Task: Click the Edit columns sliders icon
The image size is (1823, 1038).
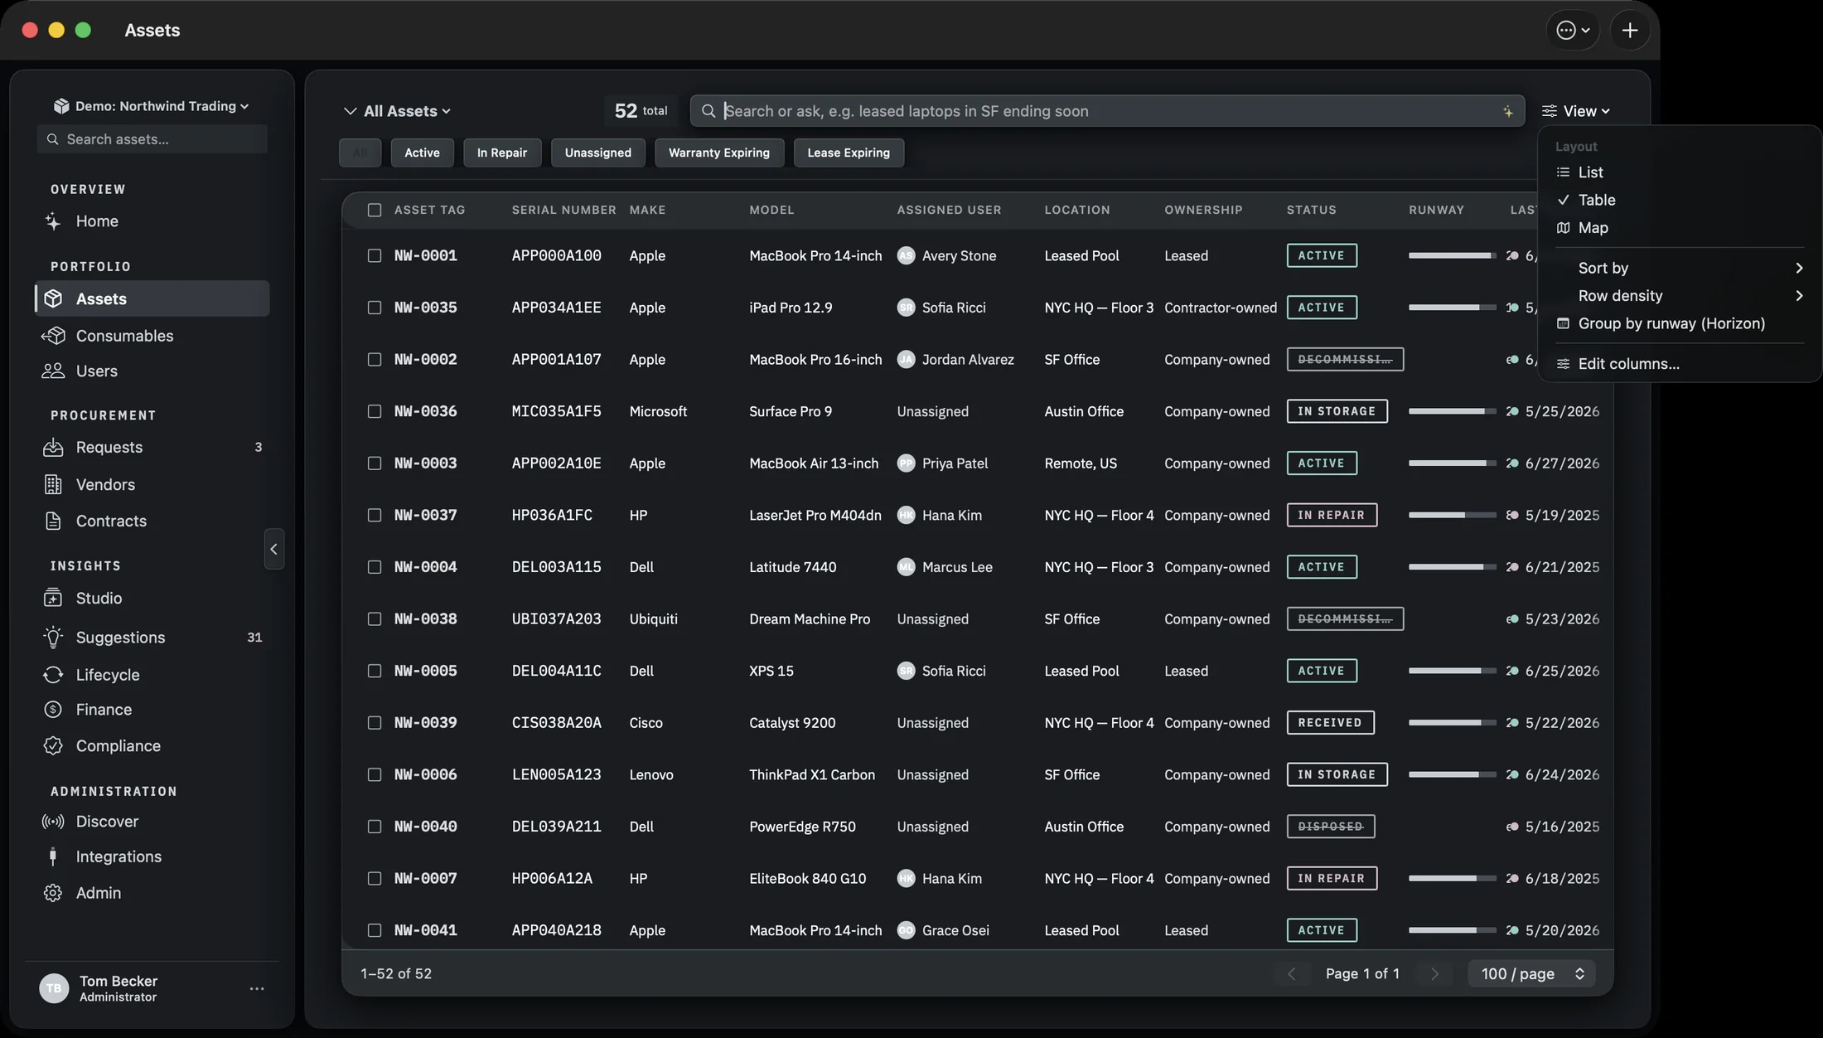Action: (x=1563, y=364)
